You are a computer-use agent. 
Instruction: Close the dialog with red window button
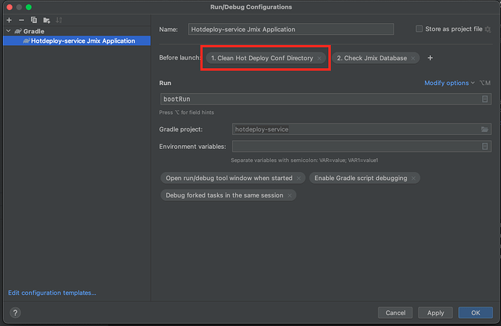(9, 7)
